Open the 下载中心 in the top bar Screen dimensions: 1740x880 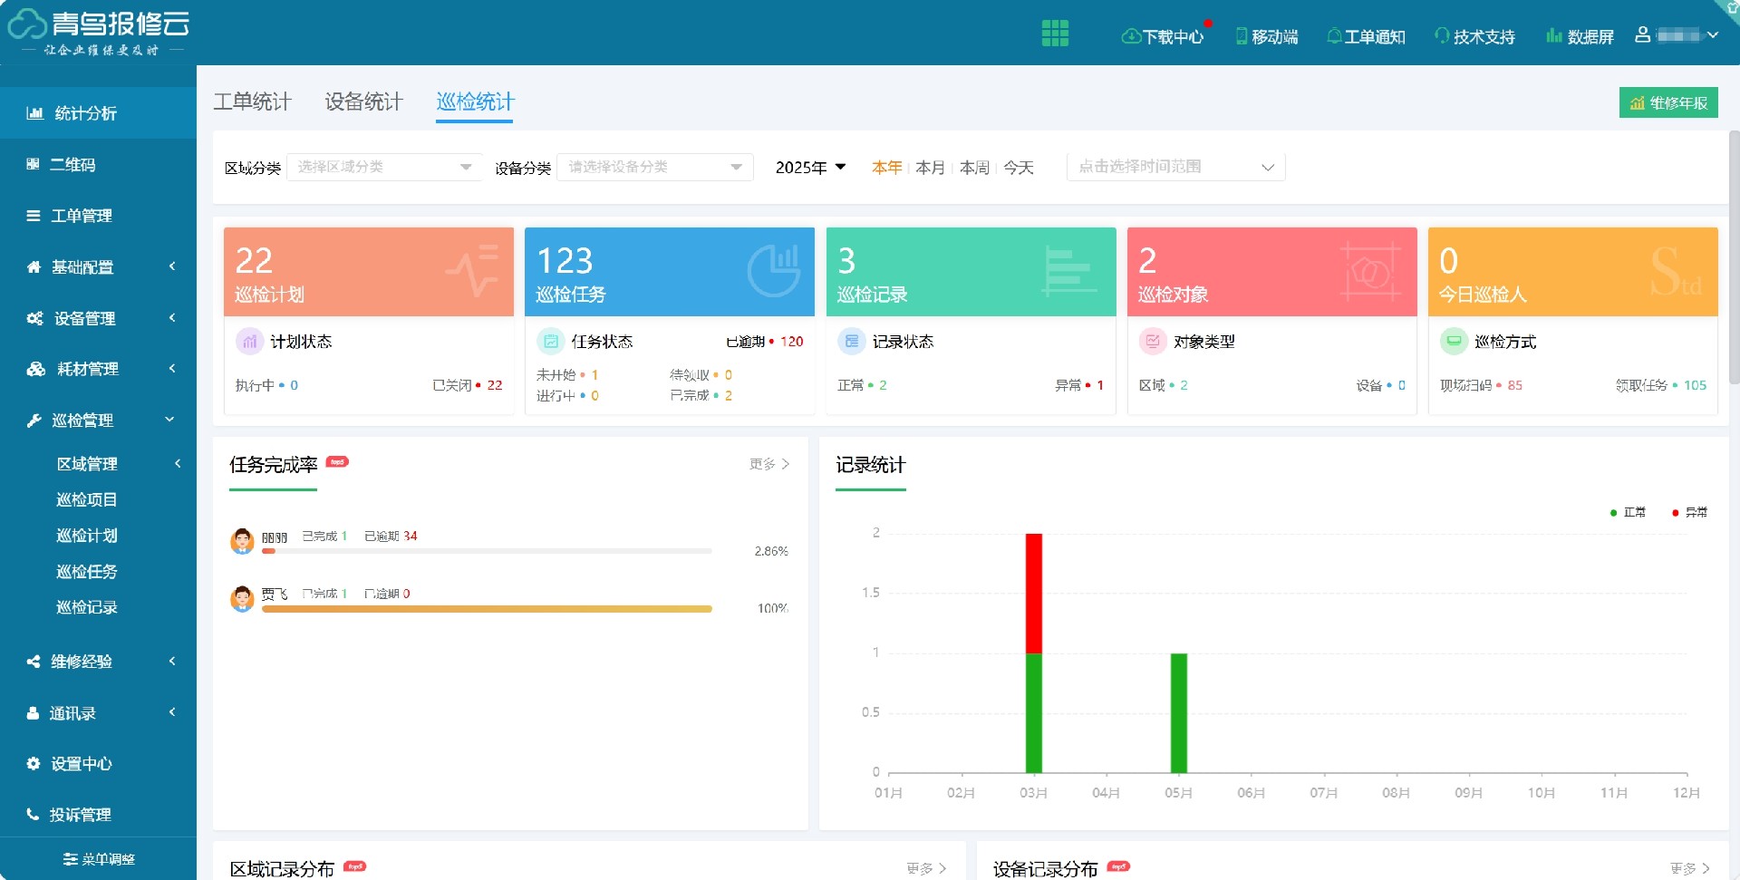point(1163,36)
